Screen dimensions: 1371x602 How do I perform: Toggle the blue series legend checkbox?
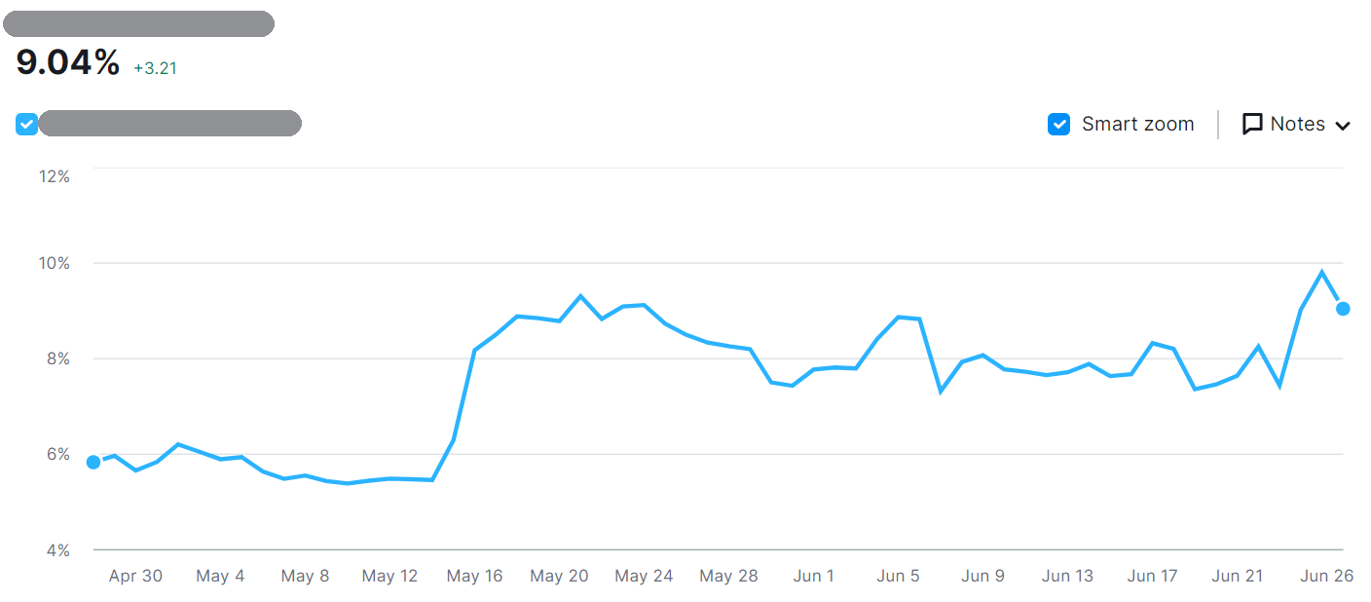pos(27,125)
